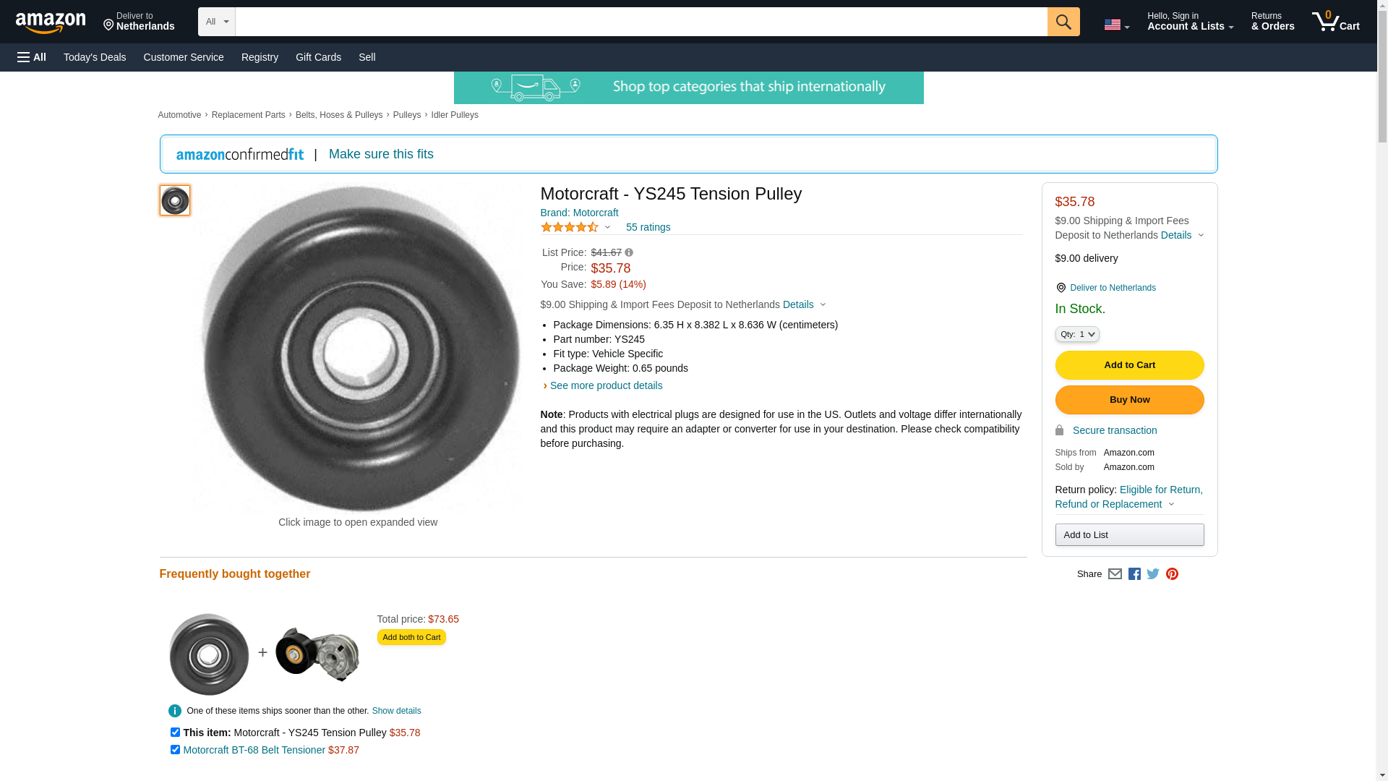The width and height of the screenshot is (1388, 781).
Task: Share product via email icon
Action: (x=1115, y=574)
